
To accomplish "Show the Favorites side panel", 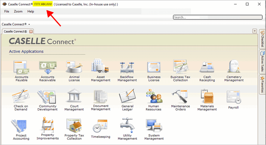I will [262, 84].
